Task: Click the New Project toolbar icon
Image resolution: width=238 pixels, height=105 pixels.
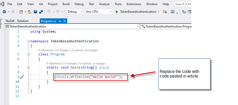Action: [x=21, y=12]
